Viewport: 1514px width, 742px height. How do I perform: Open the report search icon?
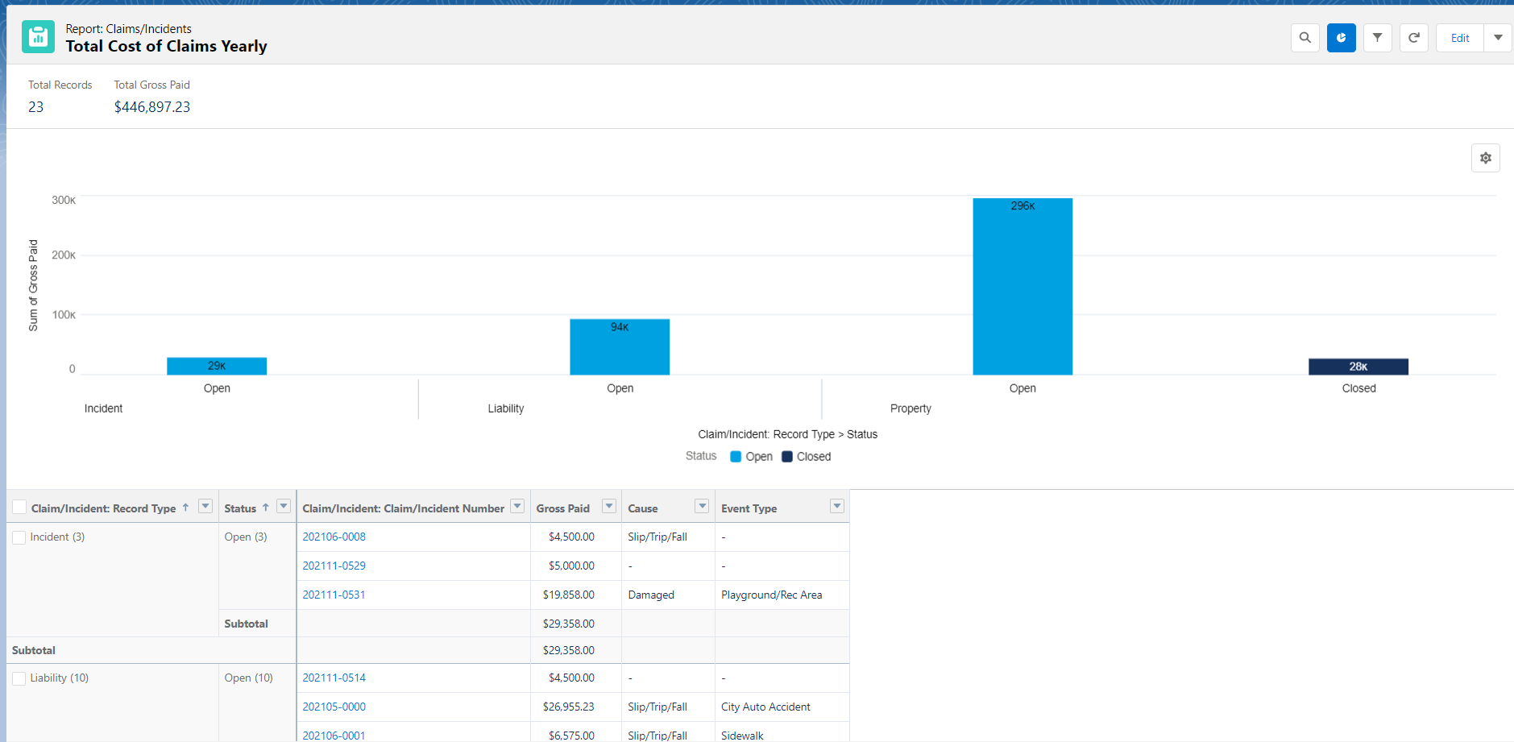pos(1305,38)
